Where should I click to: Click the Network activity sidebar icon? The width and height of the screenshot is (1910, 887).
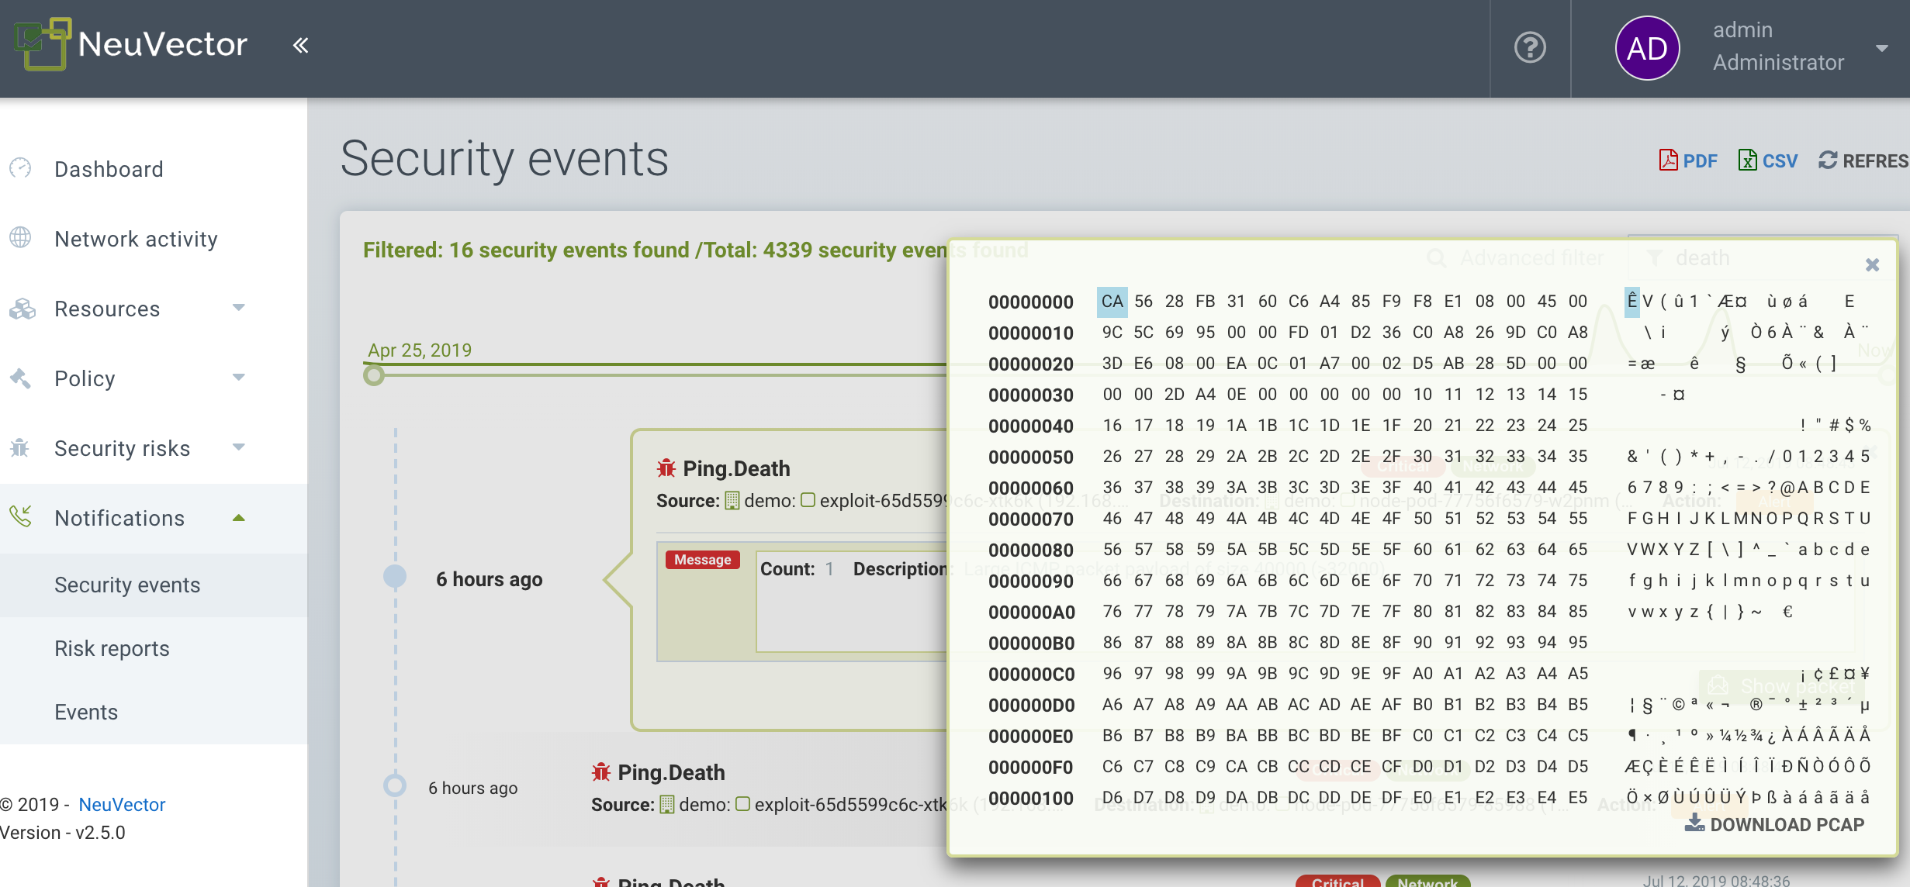[22, 239]
